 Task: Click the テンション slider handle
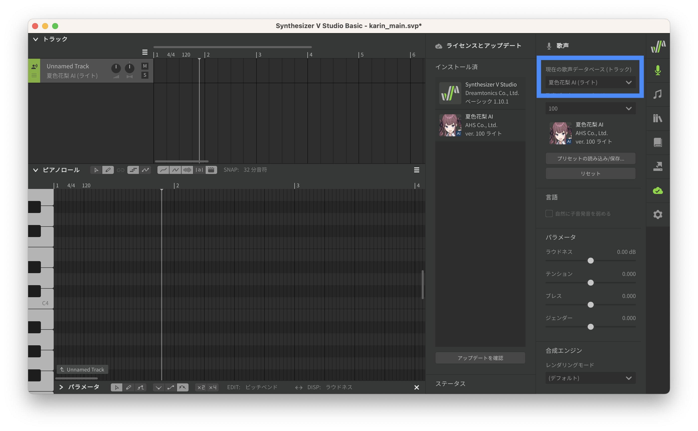pos(590,283)
